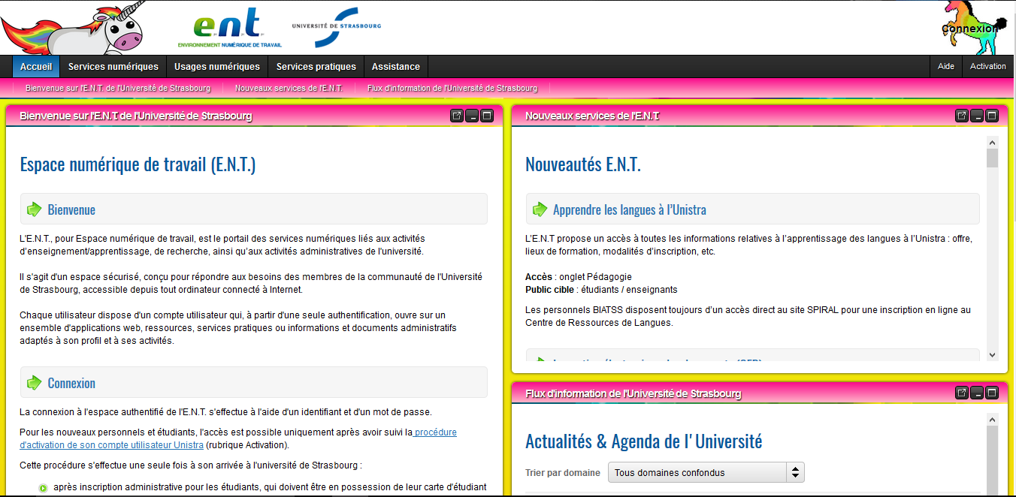Click the 'Trier par domaine' label
Screen dimensions: 1016x497
563,473
